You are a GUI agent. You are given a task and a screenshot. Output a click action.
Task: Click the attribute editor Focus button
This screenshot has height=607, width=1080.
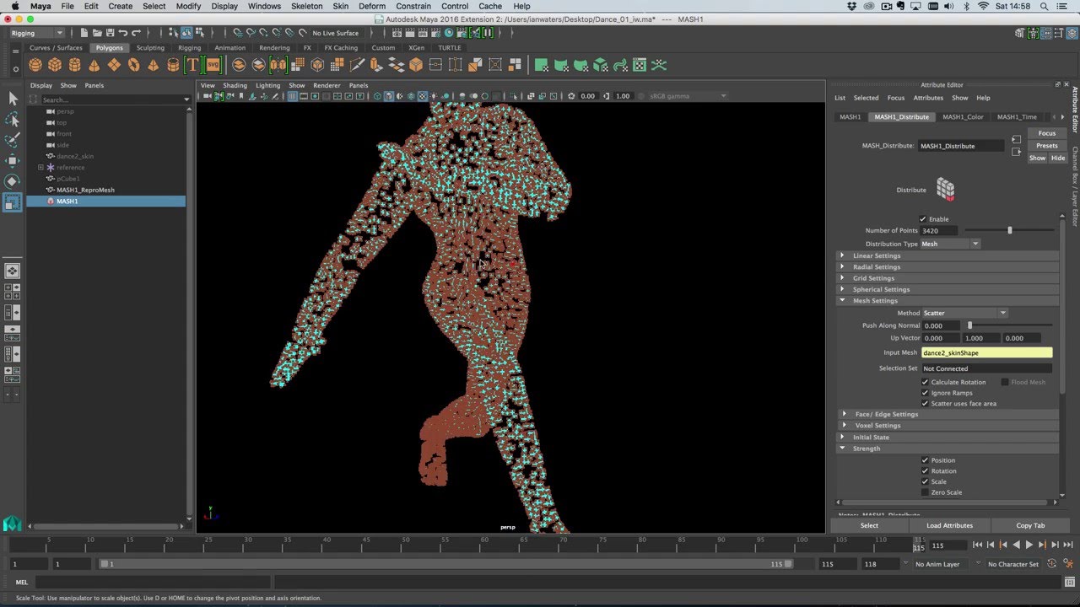point(1047,133)
